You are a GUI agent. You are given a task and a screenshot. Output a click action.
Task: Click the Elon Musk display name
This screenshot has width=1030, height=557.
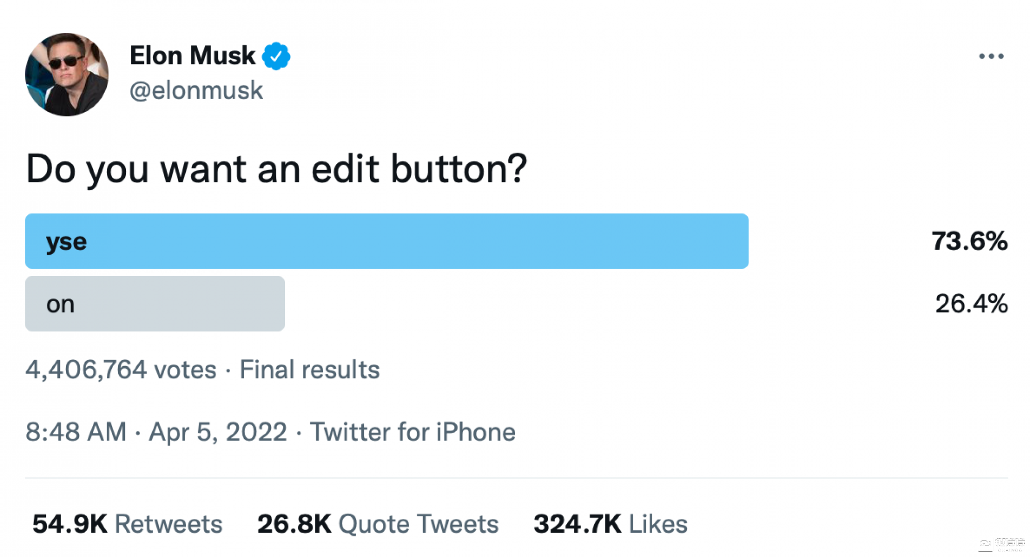192,55
